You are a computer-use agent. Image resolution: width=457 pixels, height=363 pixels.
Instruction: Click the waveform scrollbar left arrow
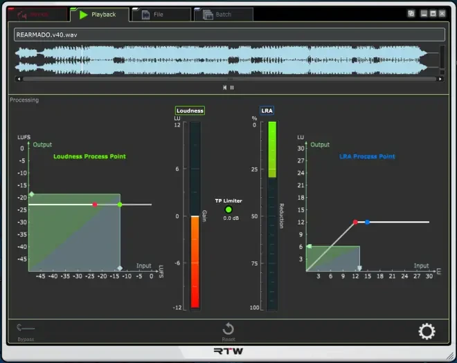click(19, 79)
